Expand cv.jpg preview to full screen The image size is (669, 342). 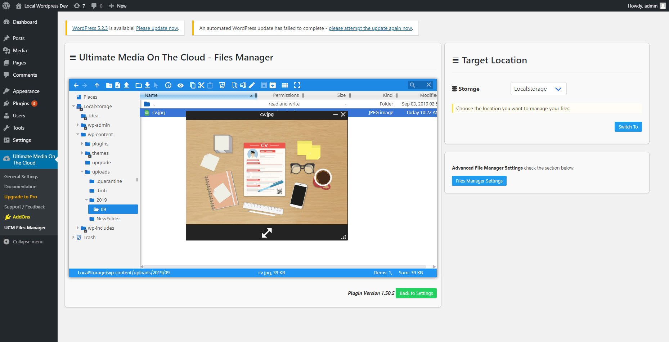(267, 233)
